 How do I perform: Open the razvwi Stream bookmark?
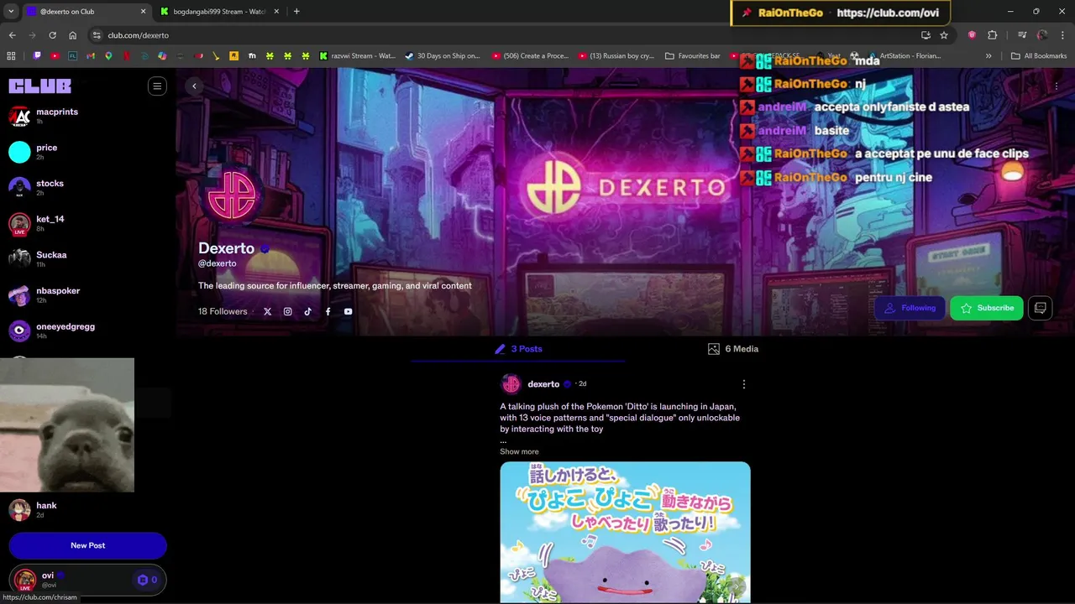tap(357, 56)
